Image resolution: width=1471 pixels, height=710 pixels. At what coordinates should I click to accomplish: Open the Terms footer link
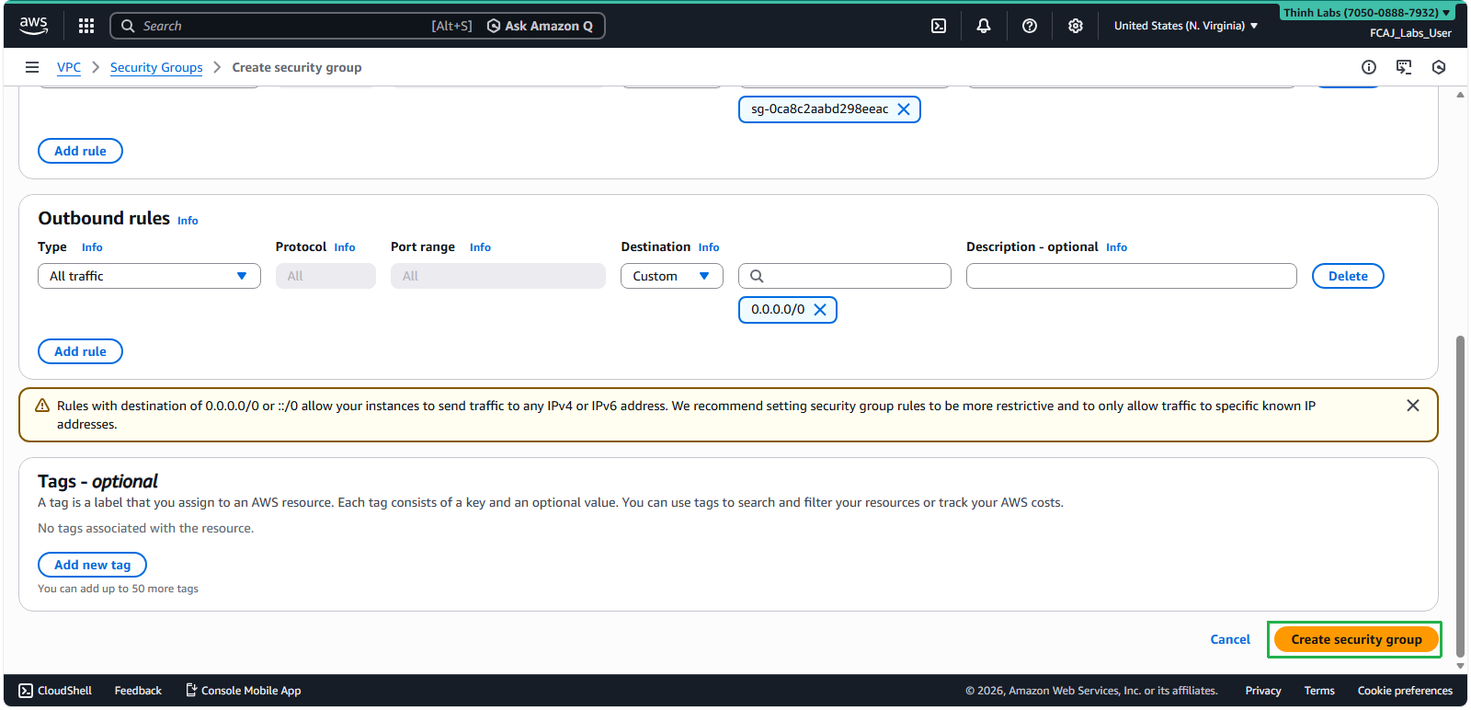tap(1319, 691)
